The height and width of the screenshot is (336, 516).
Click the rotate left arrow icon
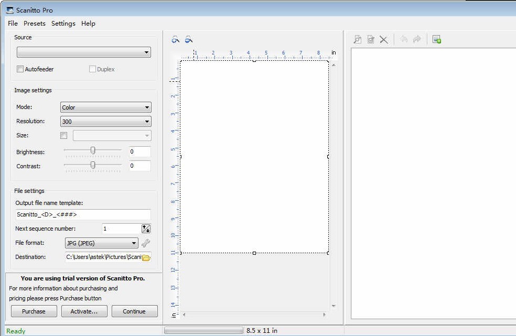click(x=404, y=39)
